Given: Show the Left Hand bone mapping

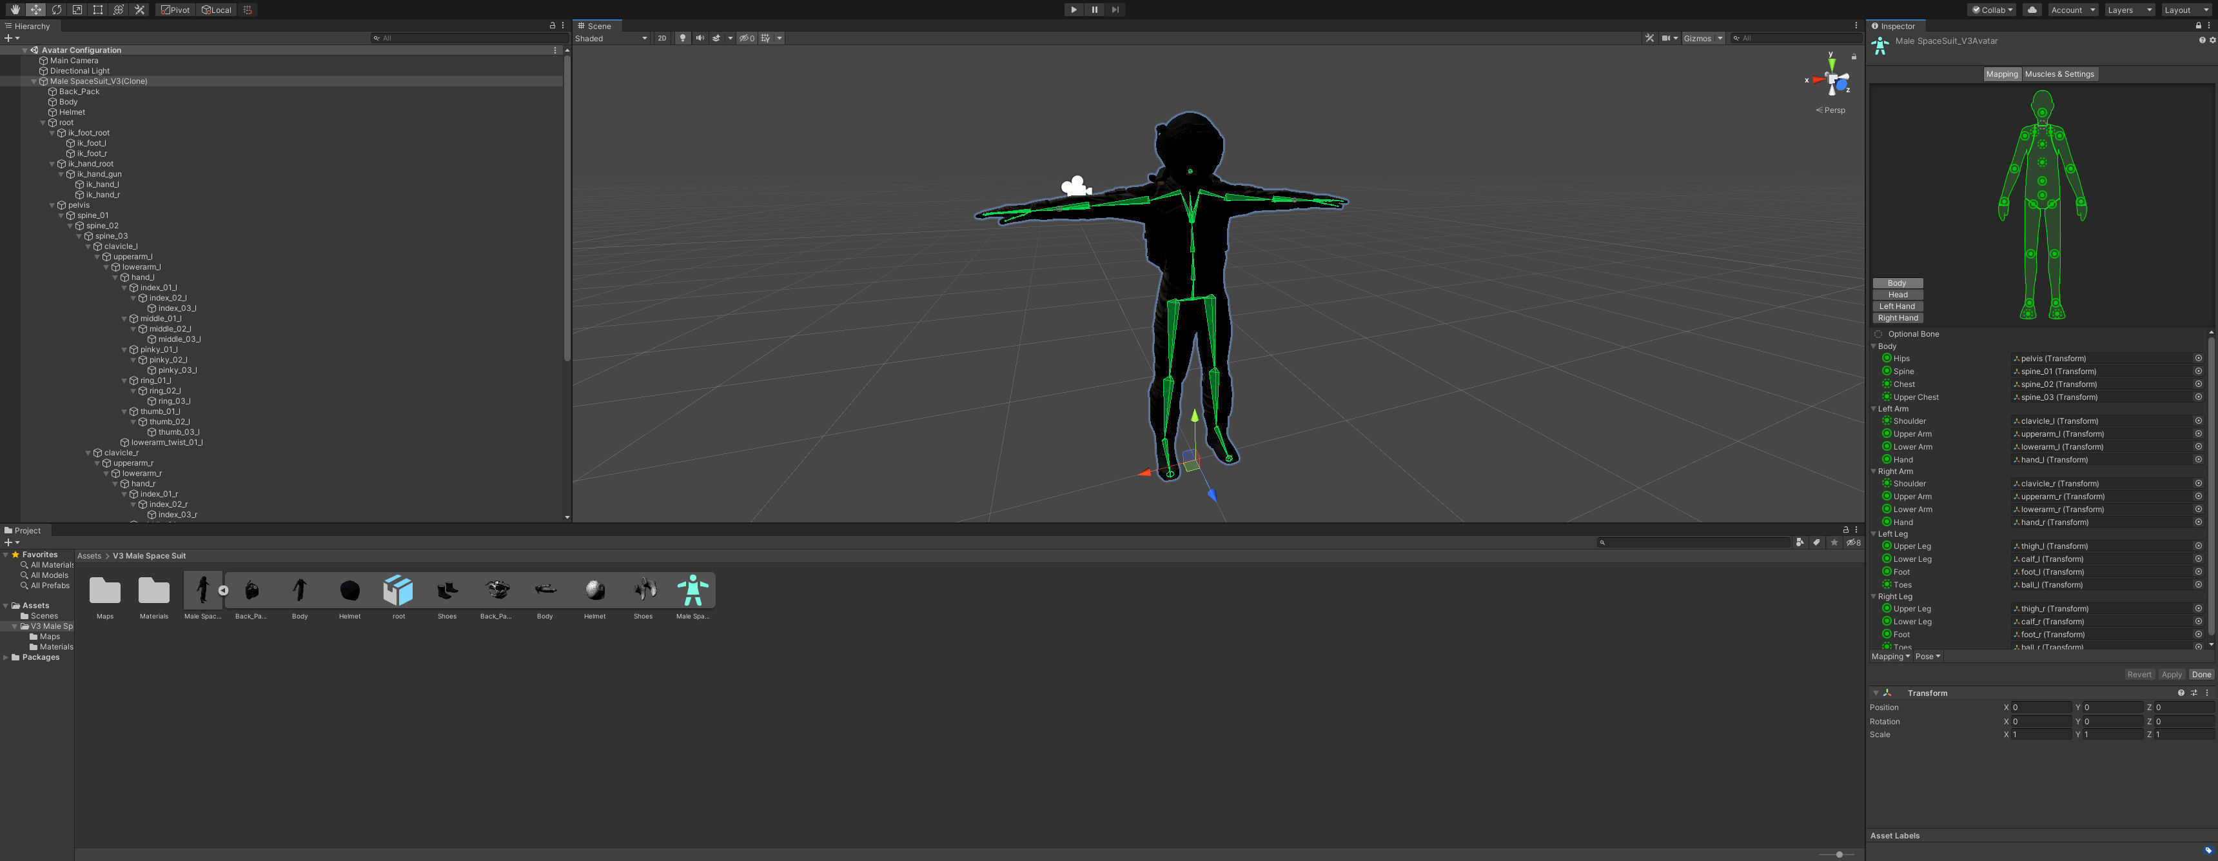Looking at the screenshot, I should (1897, 306).
